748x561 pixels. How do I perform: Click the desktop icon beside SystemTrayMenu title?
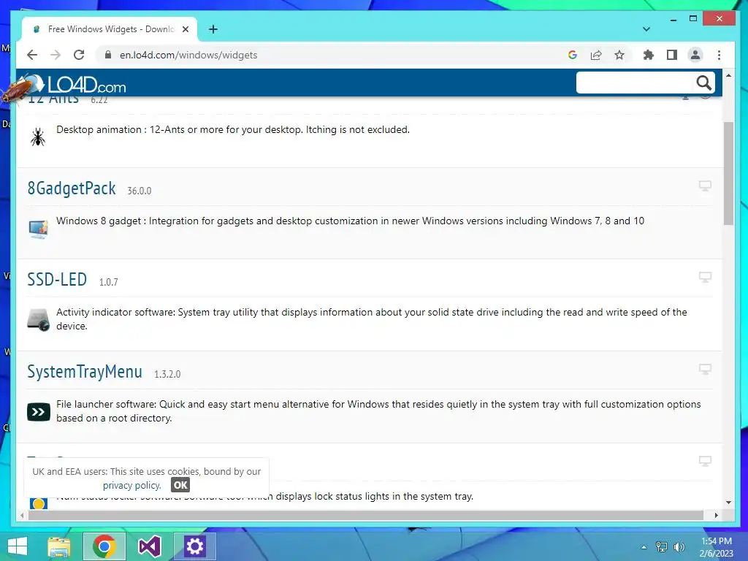[705, 369]
